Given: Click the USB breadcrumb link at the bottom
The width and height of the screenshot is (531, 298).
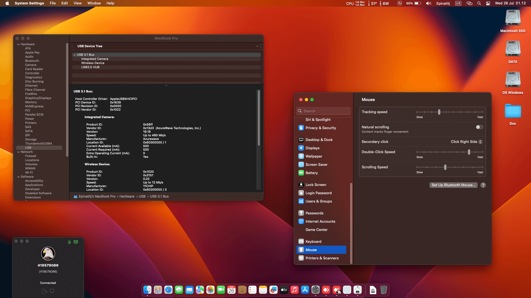Looking at the screenshot, I should (x=142, y=196).
